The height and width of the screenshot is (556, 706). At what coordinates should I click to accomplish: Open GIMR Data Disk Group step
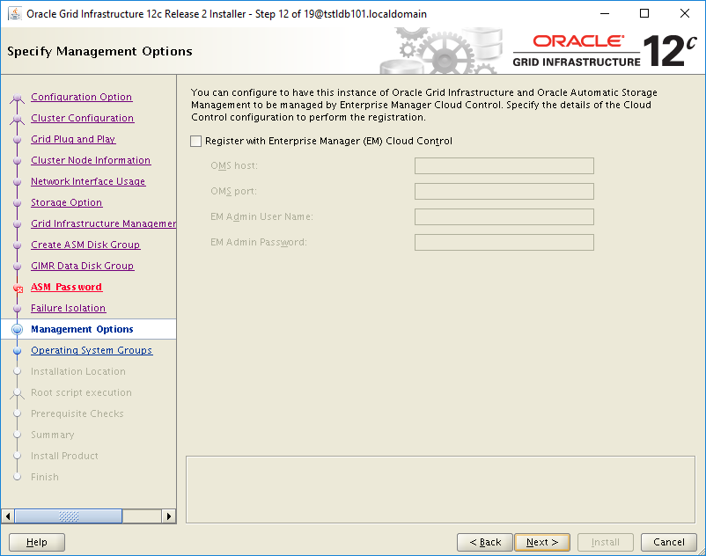(x=83, y=266)
